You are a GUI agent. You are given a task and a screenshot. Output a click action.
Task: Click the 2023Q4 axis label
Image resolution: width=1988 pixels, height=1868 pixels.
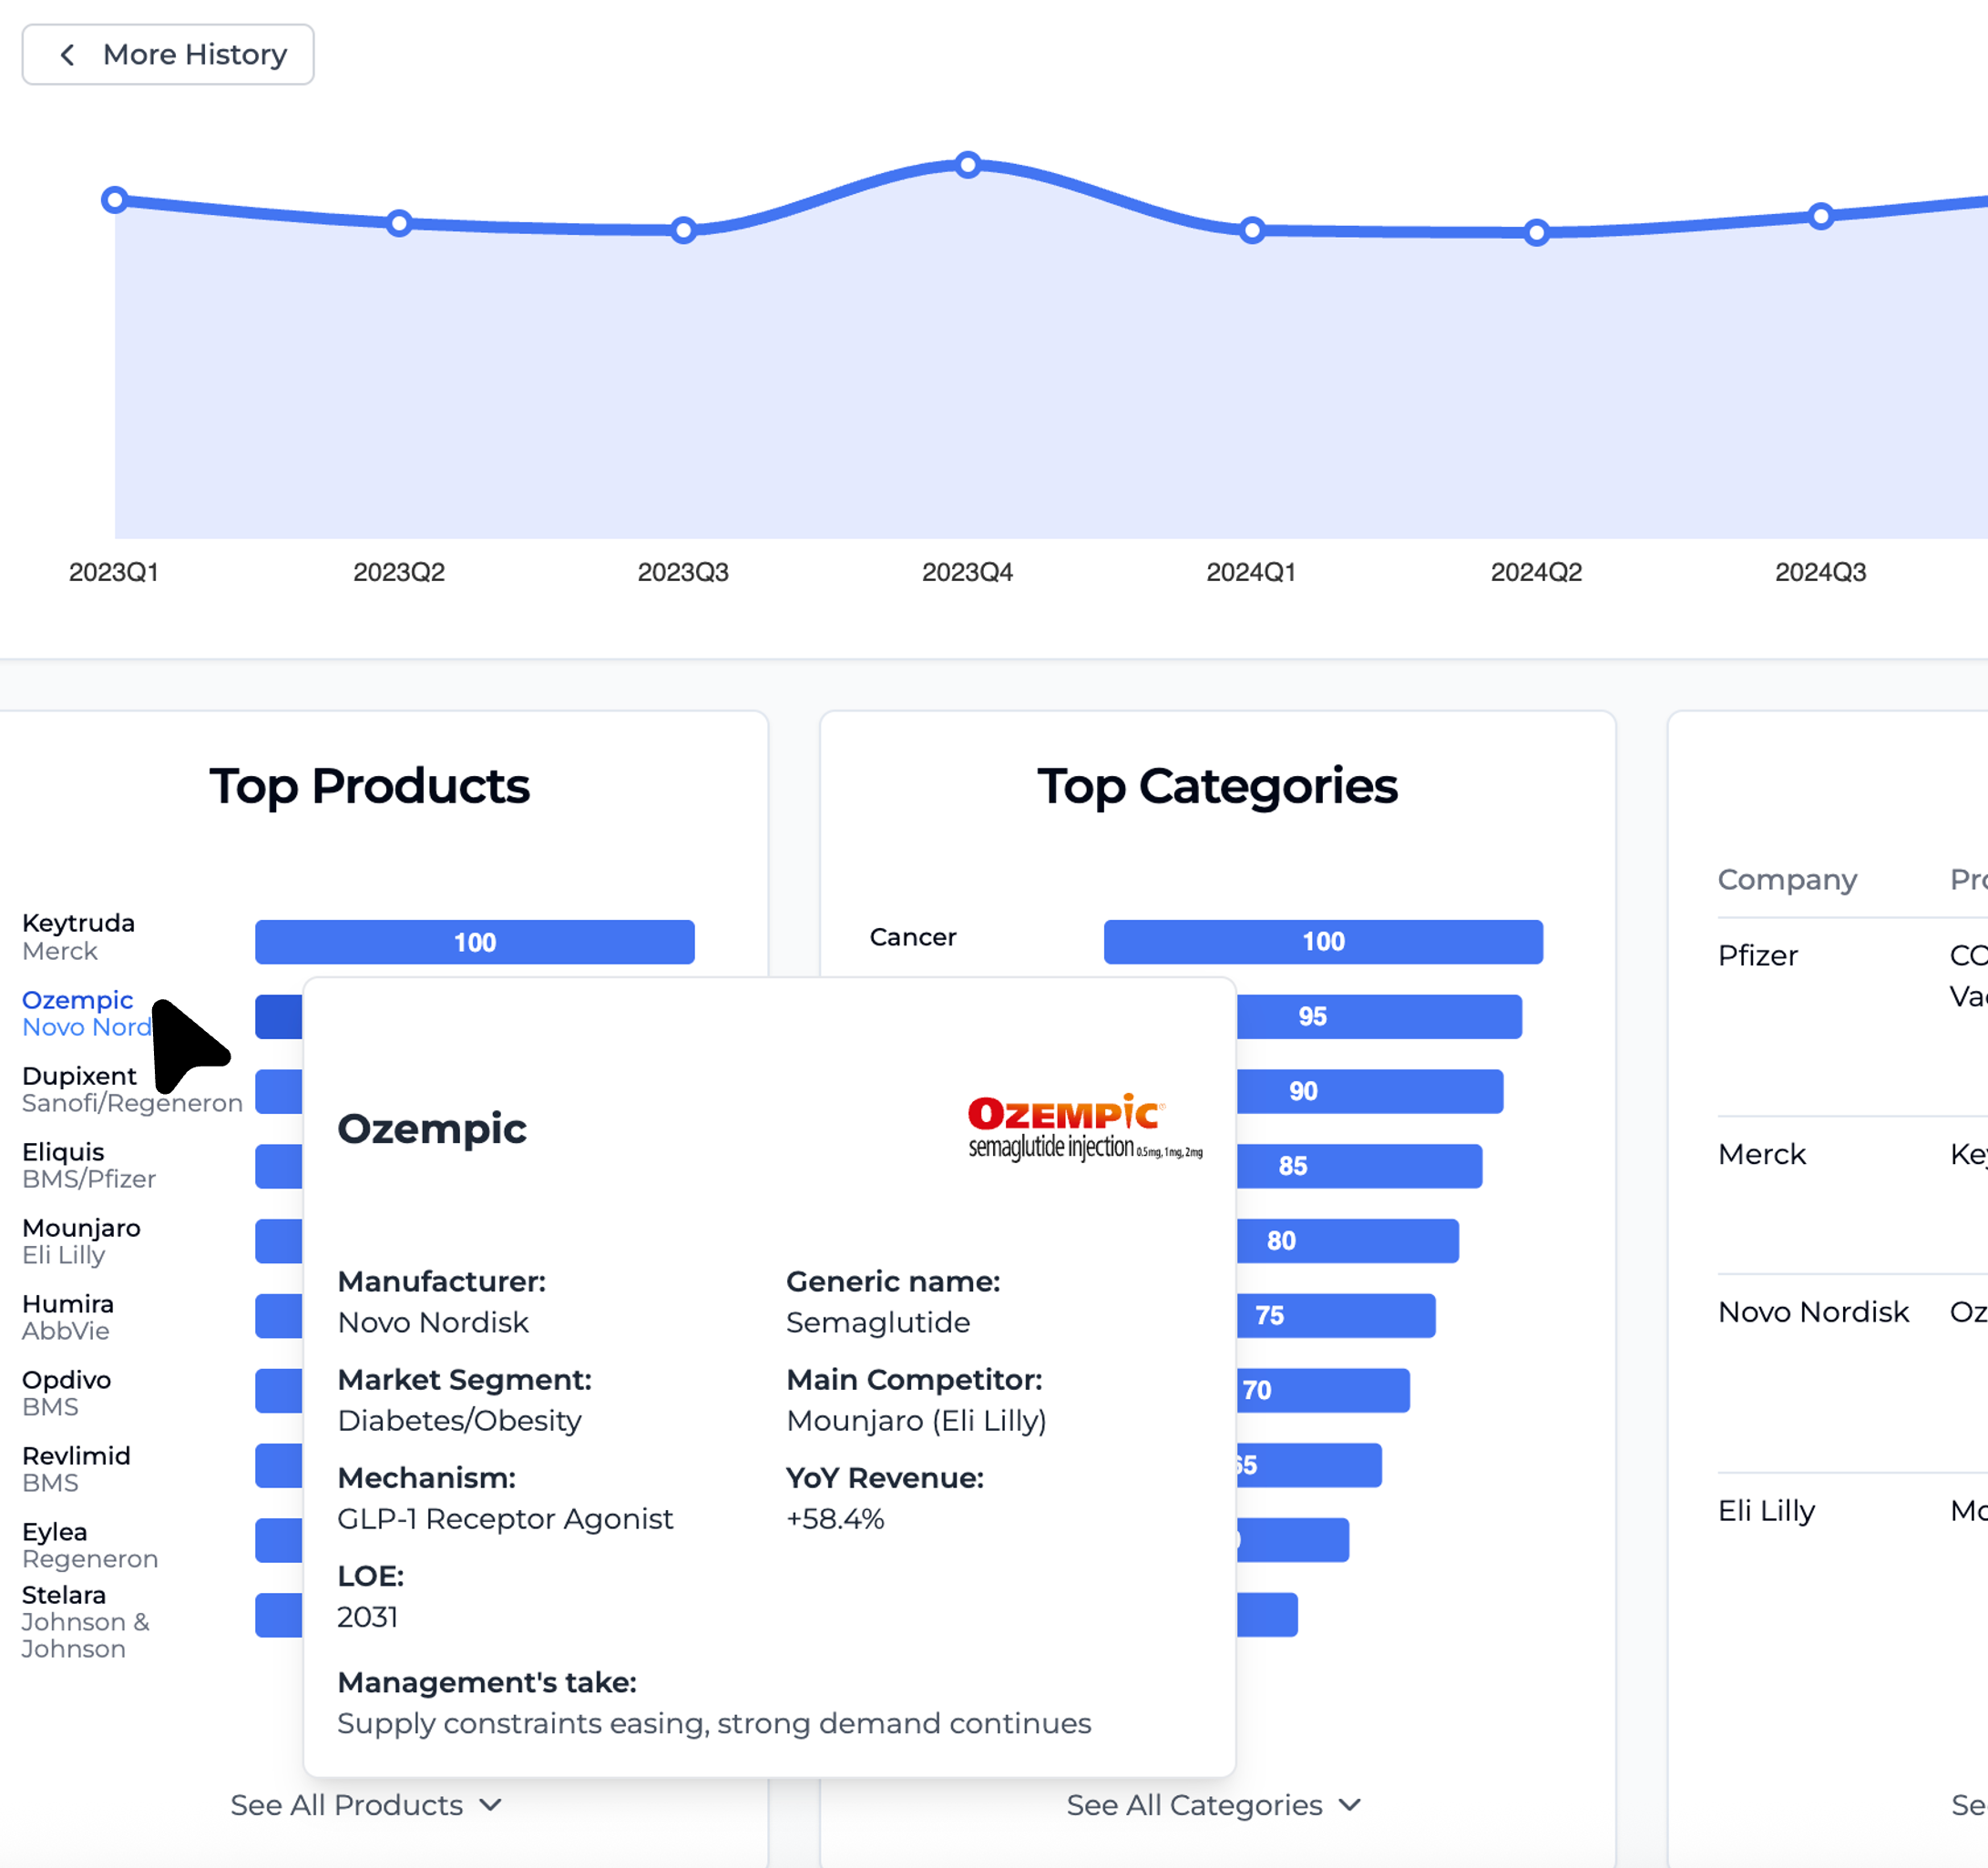click(x=967, y=572)
